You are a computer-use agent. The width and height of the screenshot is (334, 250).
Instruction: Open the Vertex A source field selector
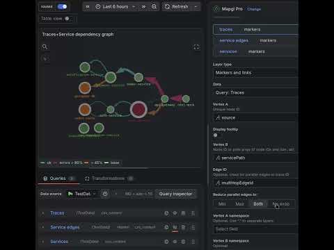point(255,118)
